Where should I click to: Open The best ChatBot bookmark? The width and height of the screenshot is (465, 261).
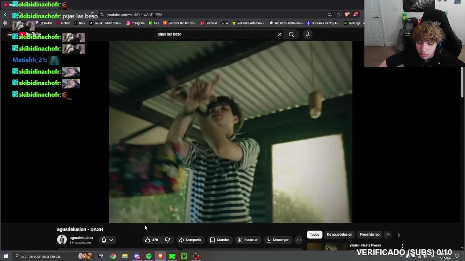pos(286,23)
